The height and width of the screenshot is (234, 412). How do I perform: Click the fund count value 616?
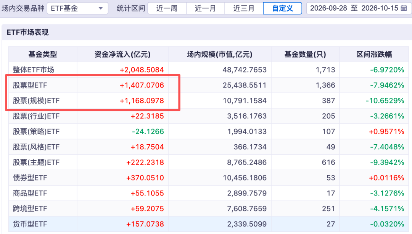328,163
